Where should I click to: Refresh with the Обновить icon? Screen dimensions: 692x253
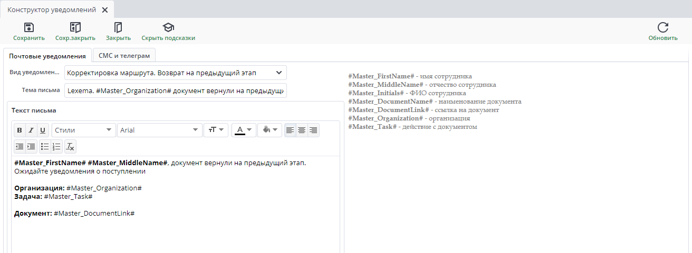[x=663, y=27]
